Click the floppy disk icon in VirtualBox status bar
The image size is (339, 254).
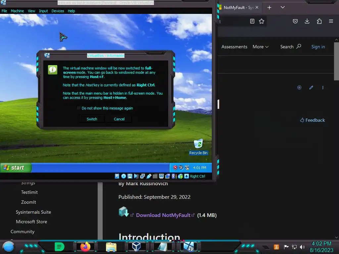click(x=130, y=176)
